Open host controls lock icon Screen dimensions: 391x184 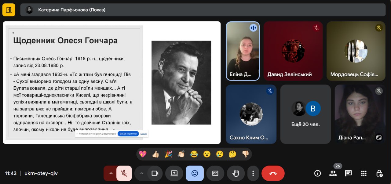[x=379, y=173]
